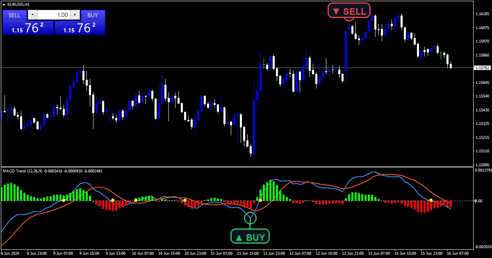Click price scale value 1.15430
Viewport: 492px width, 258px height.
482,110
